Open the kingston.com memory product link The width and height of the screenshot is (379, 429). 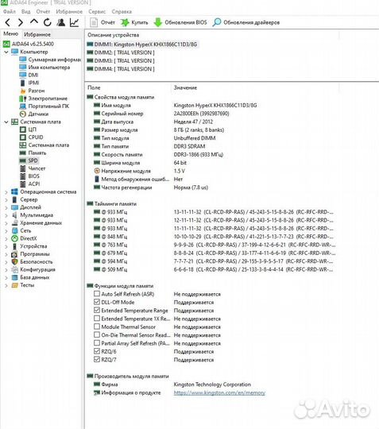coord(219,392)
